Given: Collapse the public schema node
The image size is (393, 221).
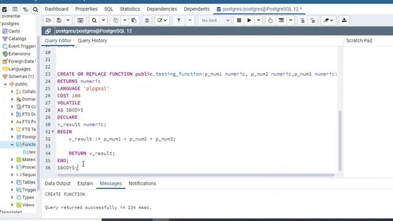Looking at the screenshot, I should [x=6, y=84].
